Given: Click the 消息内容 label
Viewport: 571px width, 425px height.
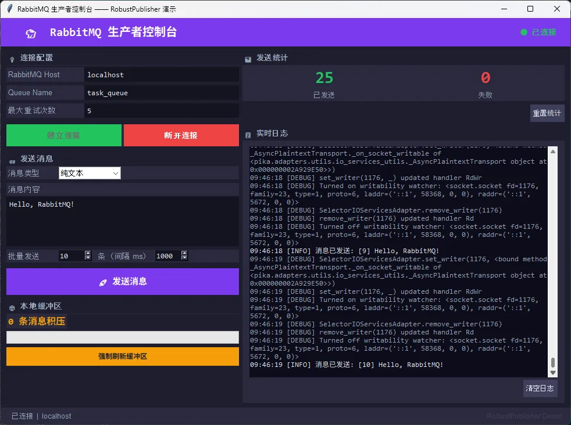Looking at the screenshot, I should (x=24, y=189).
